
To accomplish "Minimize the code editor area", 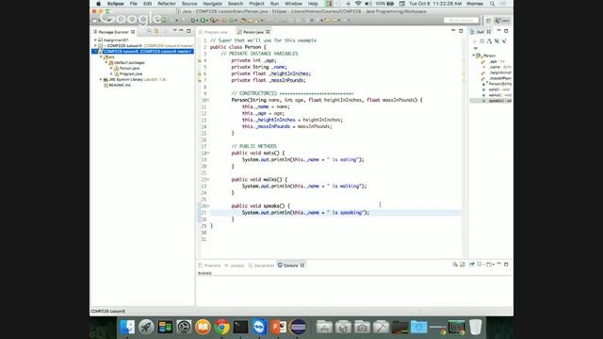I will [x=453, y=30].
